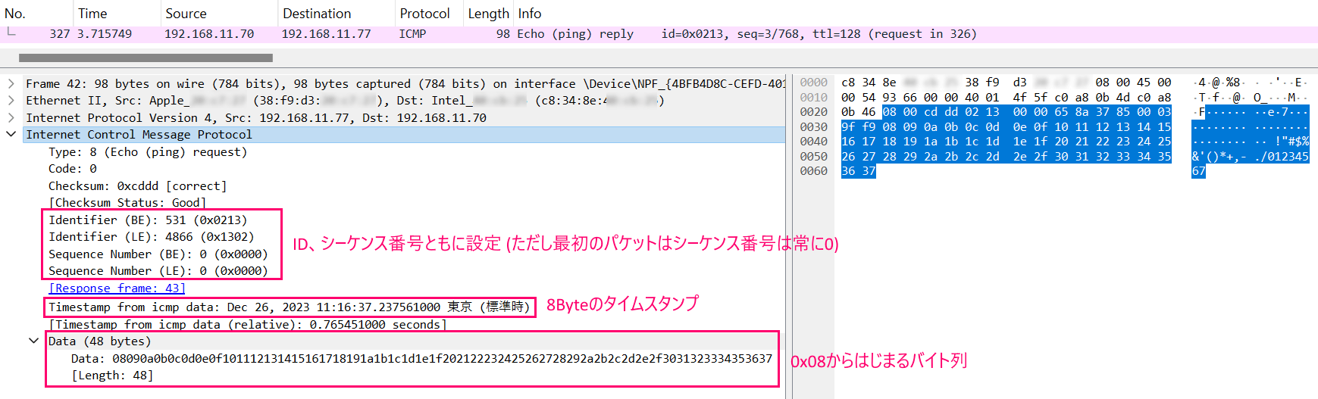
Task: Click the ICMP protocol cell in packet 327
Action: click(412, 34)
